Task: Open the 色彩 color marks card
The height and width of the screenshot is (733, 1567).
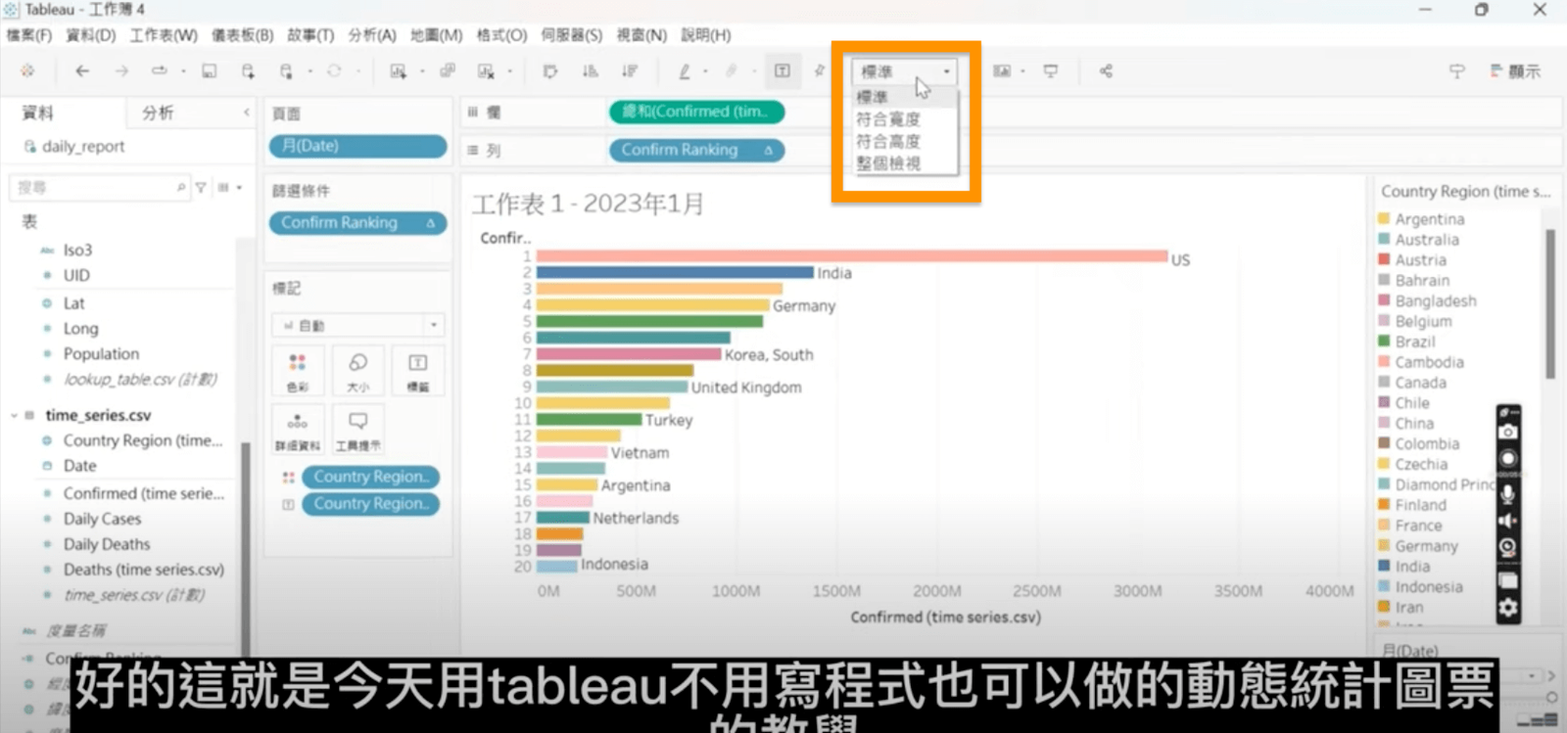Action: point(298,372)
